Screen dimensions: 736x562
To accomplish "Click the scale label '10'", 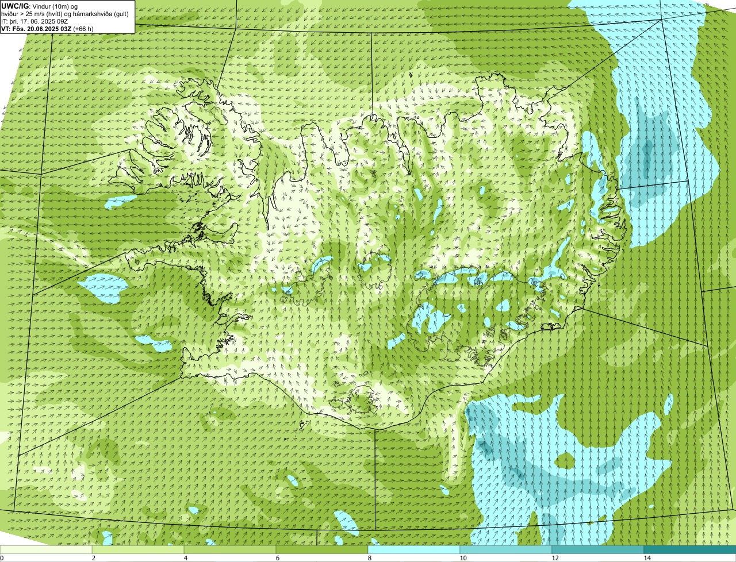I will pyautogui.click(x=463, y=558).
